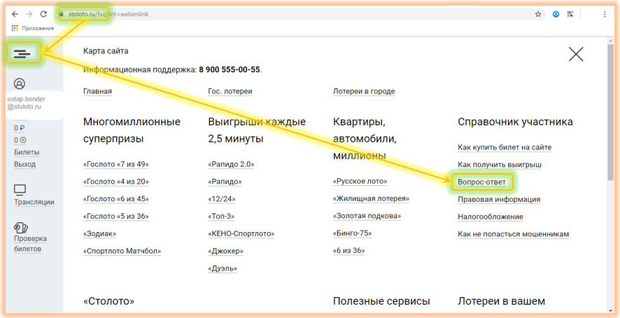Open the Налогообложение link
620x318 pixels.
click(x=491, y=217)
